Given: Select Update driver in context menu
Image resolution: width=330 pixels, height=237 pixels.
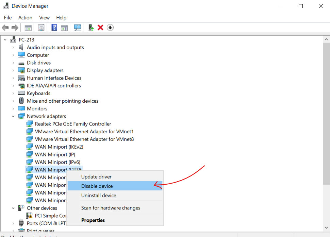Looking at the screenshot, I should tap(96, 177).
